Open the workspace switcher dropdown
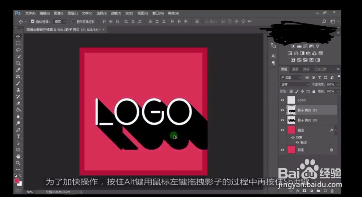The height and width of the screenshot is (197, 362). [334, 21]
